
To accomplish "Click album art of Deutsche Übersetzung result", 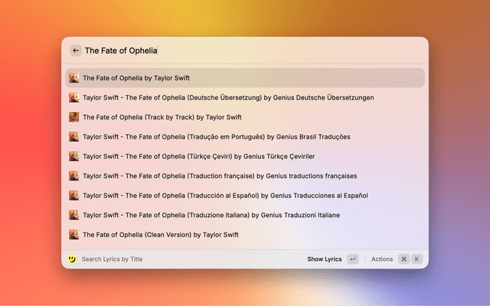I will [74, 98].
